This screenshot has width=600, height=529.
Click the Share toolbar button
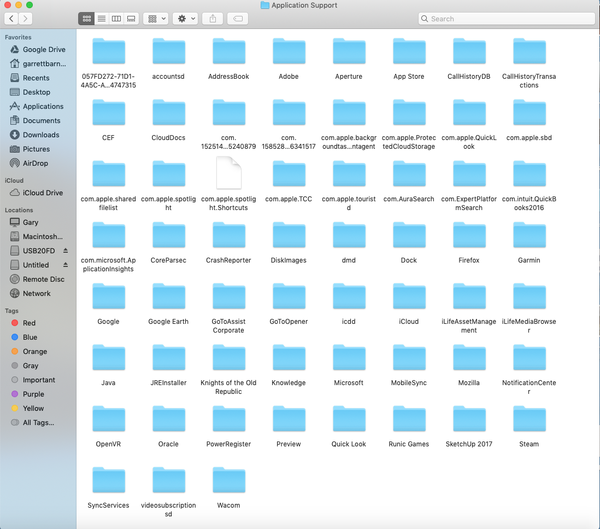point(213,19)
